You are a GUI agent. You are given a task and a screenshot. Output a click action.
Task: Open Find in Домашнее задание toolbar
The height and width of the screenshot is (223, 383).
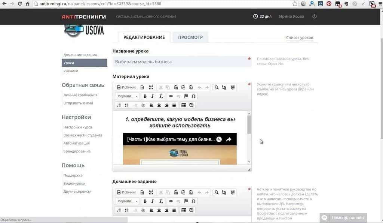coord(217,192)
